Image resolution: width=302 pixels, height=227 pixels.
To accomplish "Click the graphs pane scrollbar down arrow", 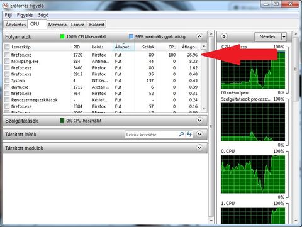I will pos(296,221).
